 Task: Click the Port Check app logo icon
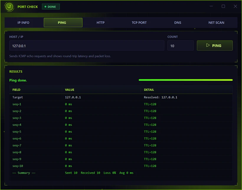9,7
